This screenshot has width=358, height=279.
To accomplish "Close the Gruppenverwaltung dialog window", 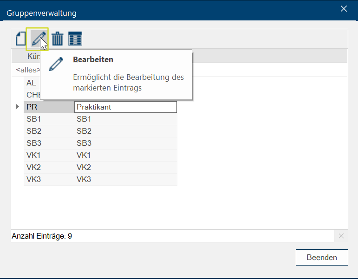I will click(x=344, y=9).
